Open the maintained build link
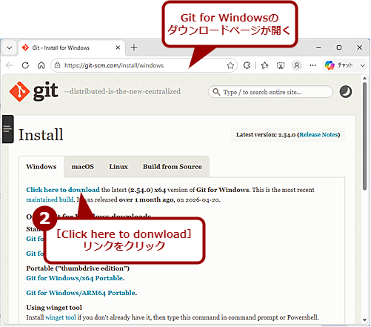 (x=50, y=199)
